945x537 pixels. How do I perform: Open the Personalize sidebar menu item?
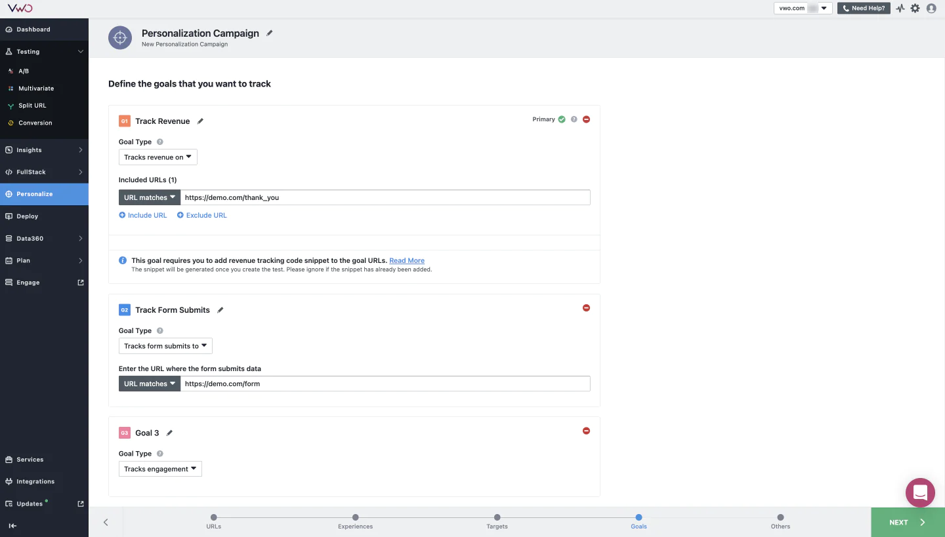(x=44, y=194)
